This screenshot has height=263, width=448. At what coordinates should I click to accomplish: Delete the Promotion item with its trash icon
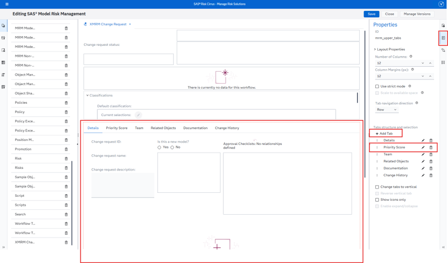66,149
